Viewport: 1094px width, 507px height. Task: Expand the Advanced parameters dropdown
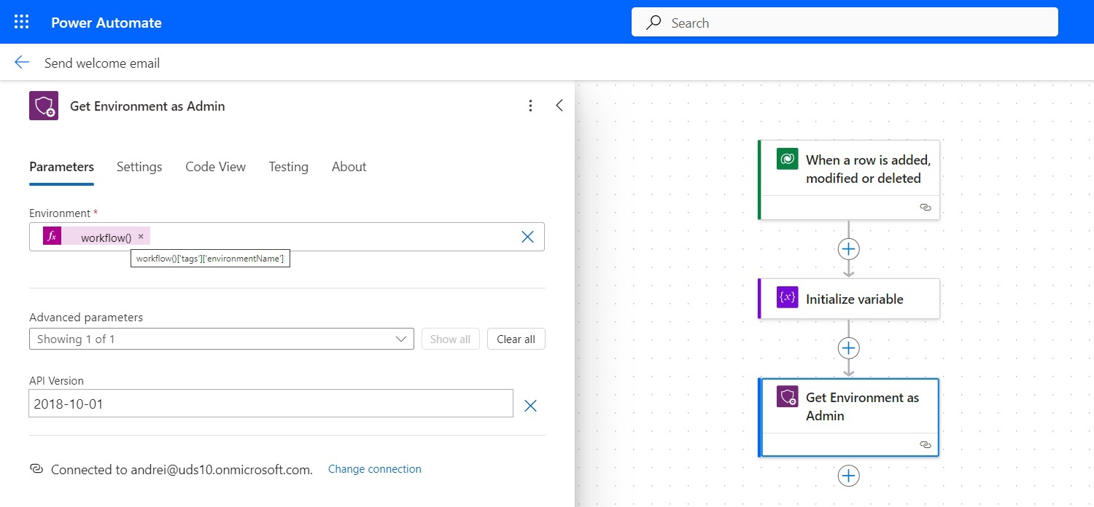tap(222, 339)
